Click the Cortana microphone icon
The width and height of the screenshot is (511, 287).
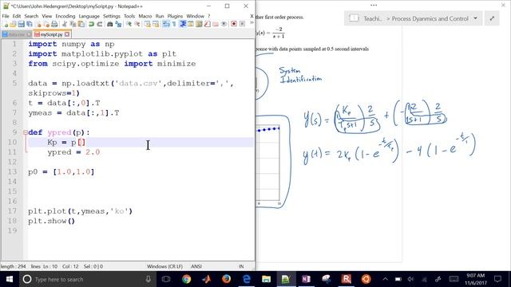149,279
